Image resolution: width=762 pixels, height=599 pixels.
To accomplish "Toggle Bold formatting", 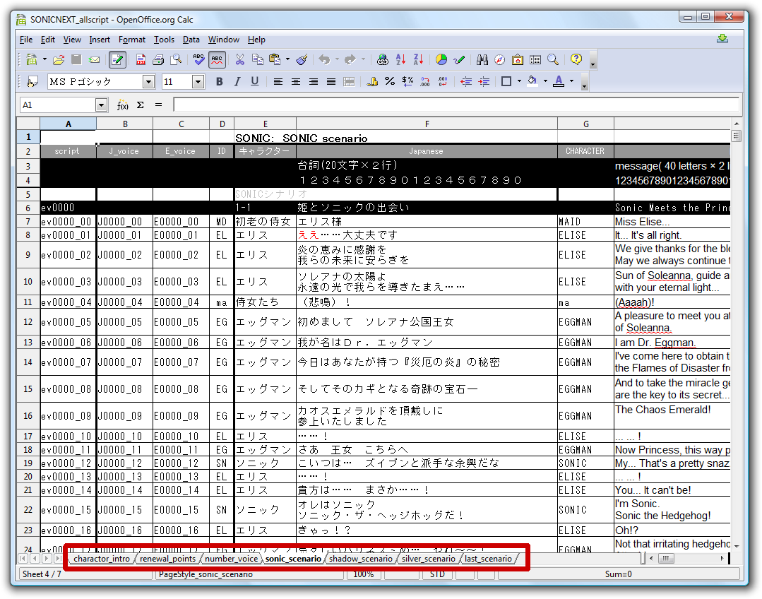I will pyautogui.click(x=220, y=82).
